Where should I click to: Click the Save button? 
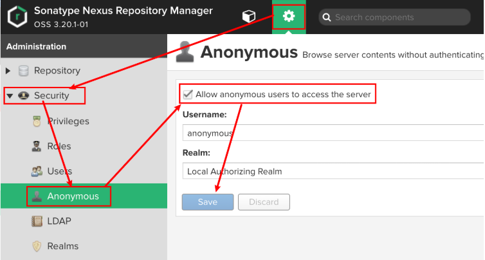click(208, 202)
